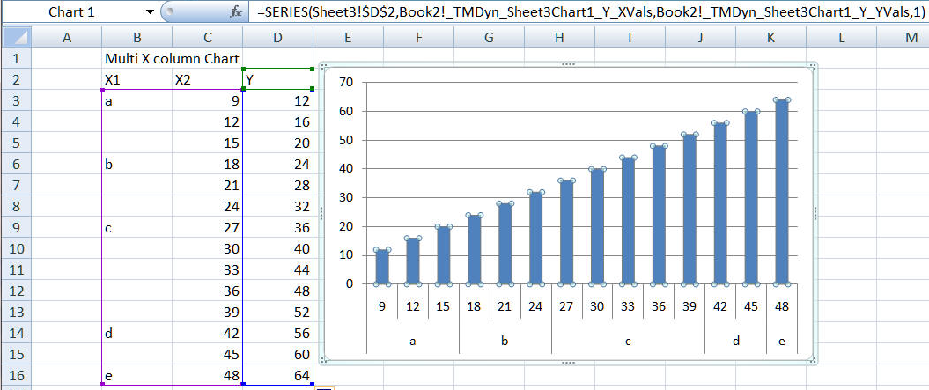Select the chart bar above label 27

click(567, 232)
